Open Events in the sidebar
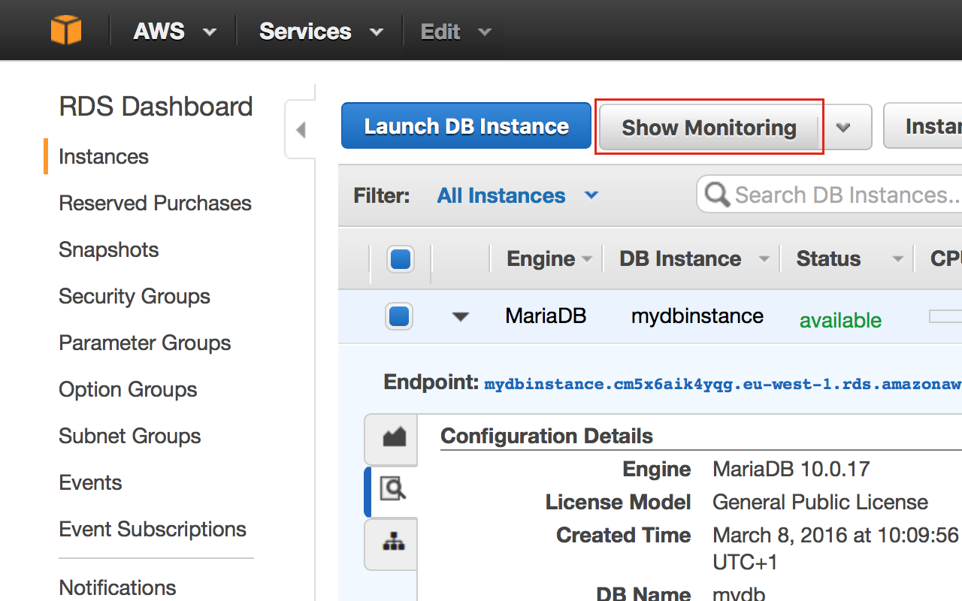The height and width of the screenshot is (601, 962). pos(90,482)
